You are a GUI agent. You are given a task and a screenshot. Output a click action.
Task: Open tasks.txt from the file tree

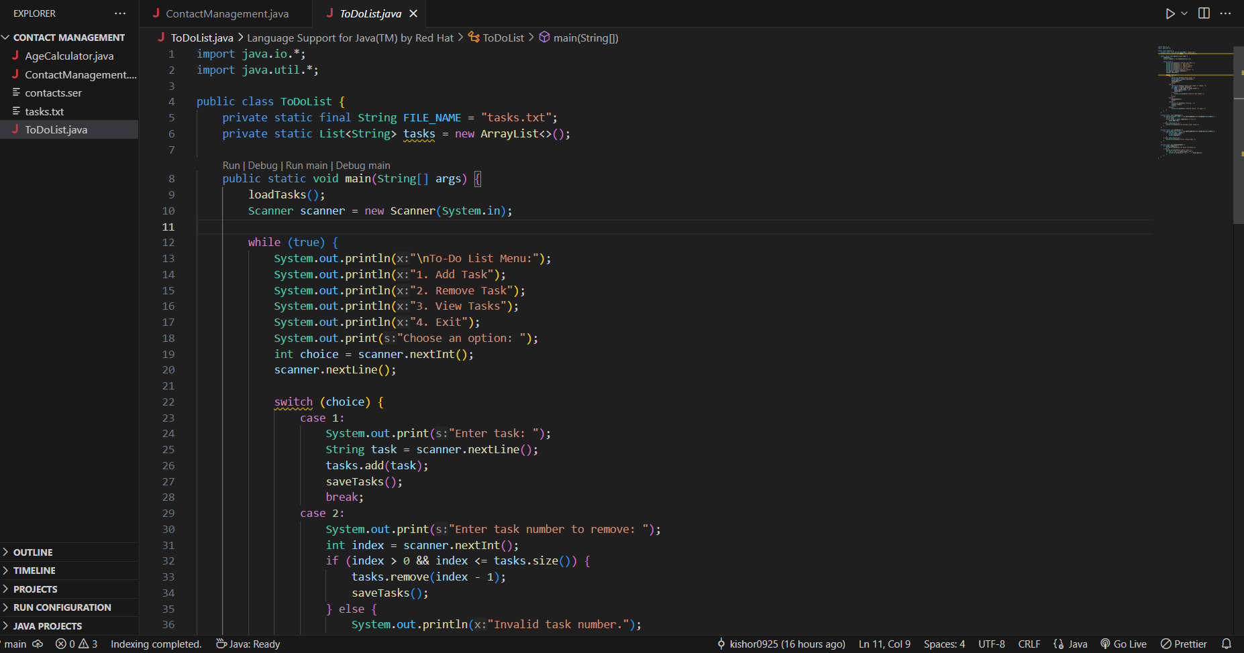pos(44,111)
